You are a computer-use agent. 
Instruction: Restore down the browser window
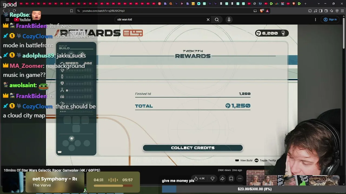pos(334,4)
